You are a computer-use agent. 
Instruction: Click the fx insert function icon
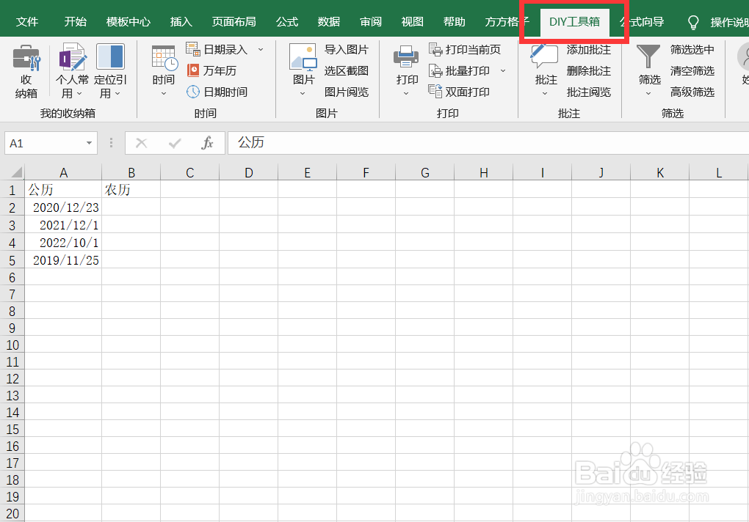(207, 142)
